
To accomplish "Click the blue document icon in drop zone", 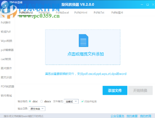I will pyautogui.click(x=83, y=40).
